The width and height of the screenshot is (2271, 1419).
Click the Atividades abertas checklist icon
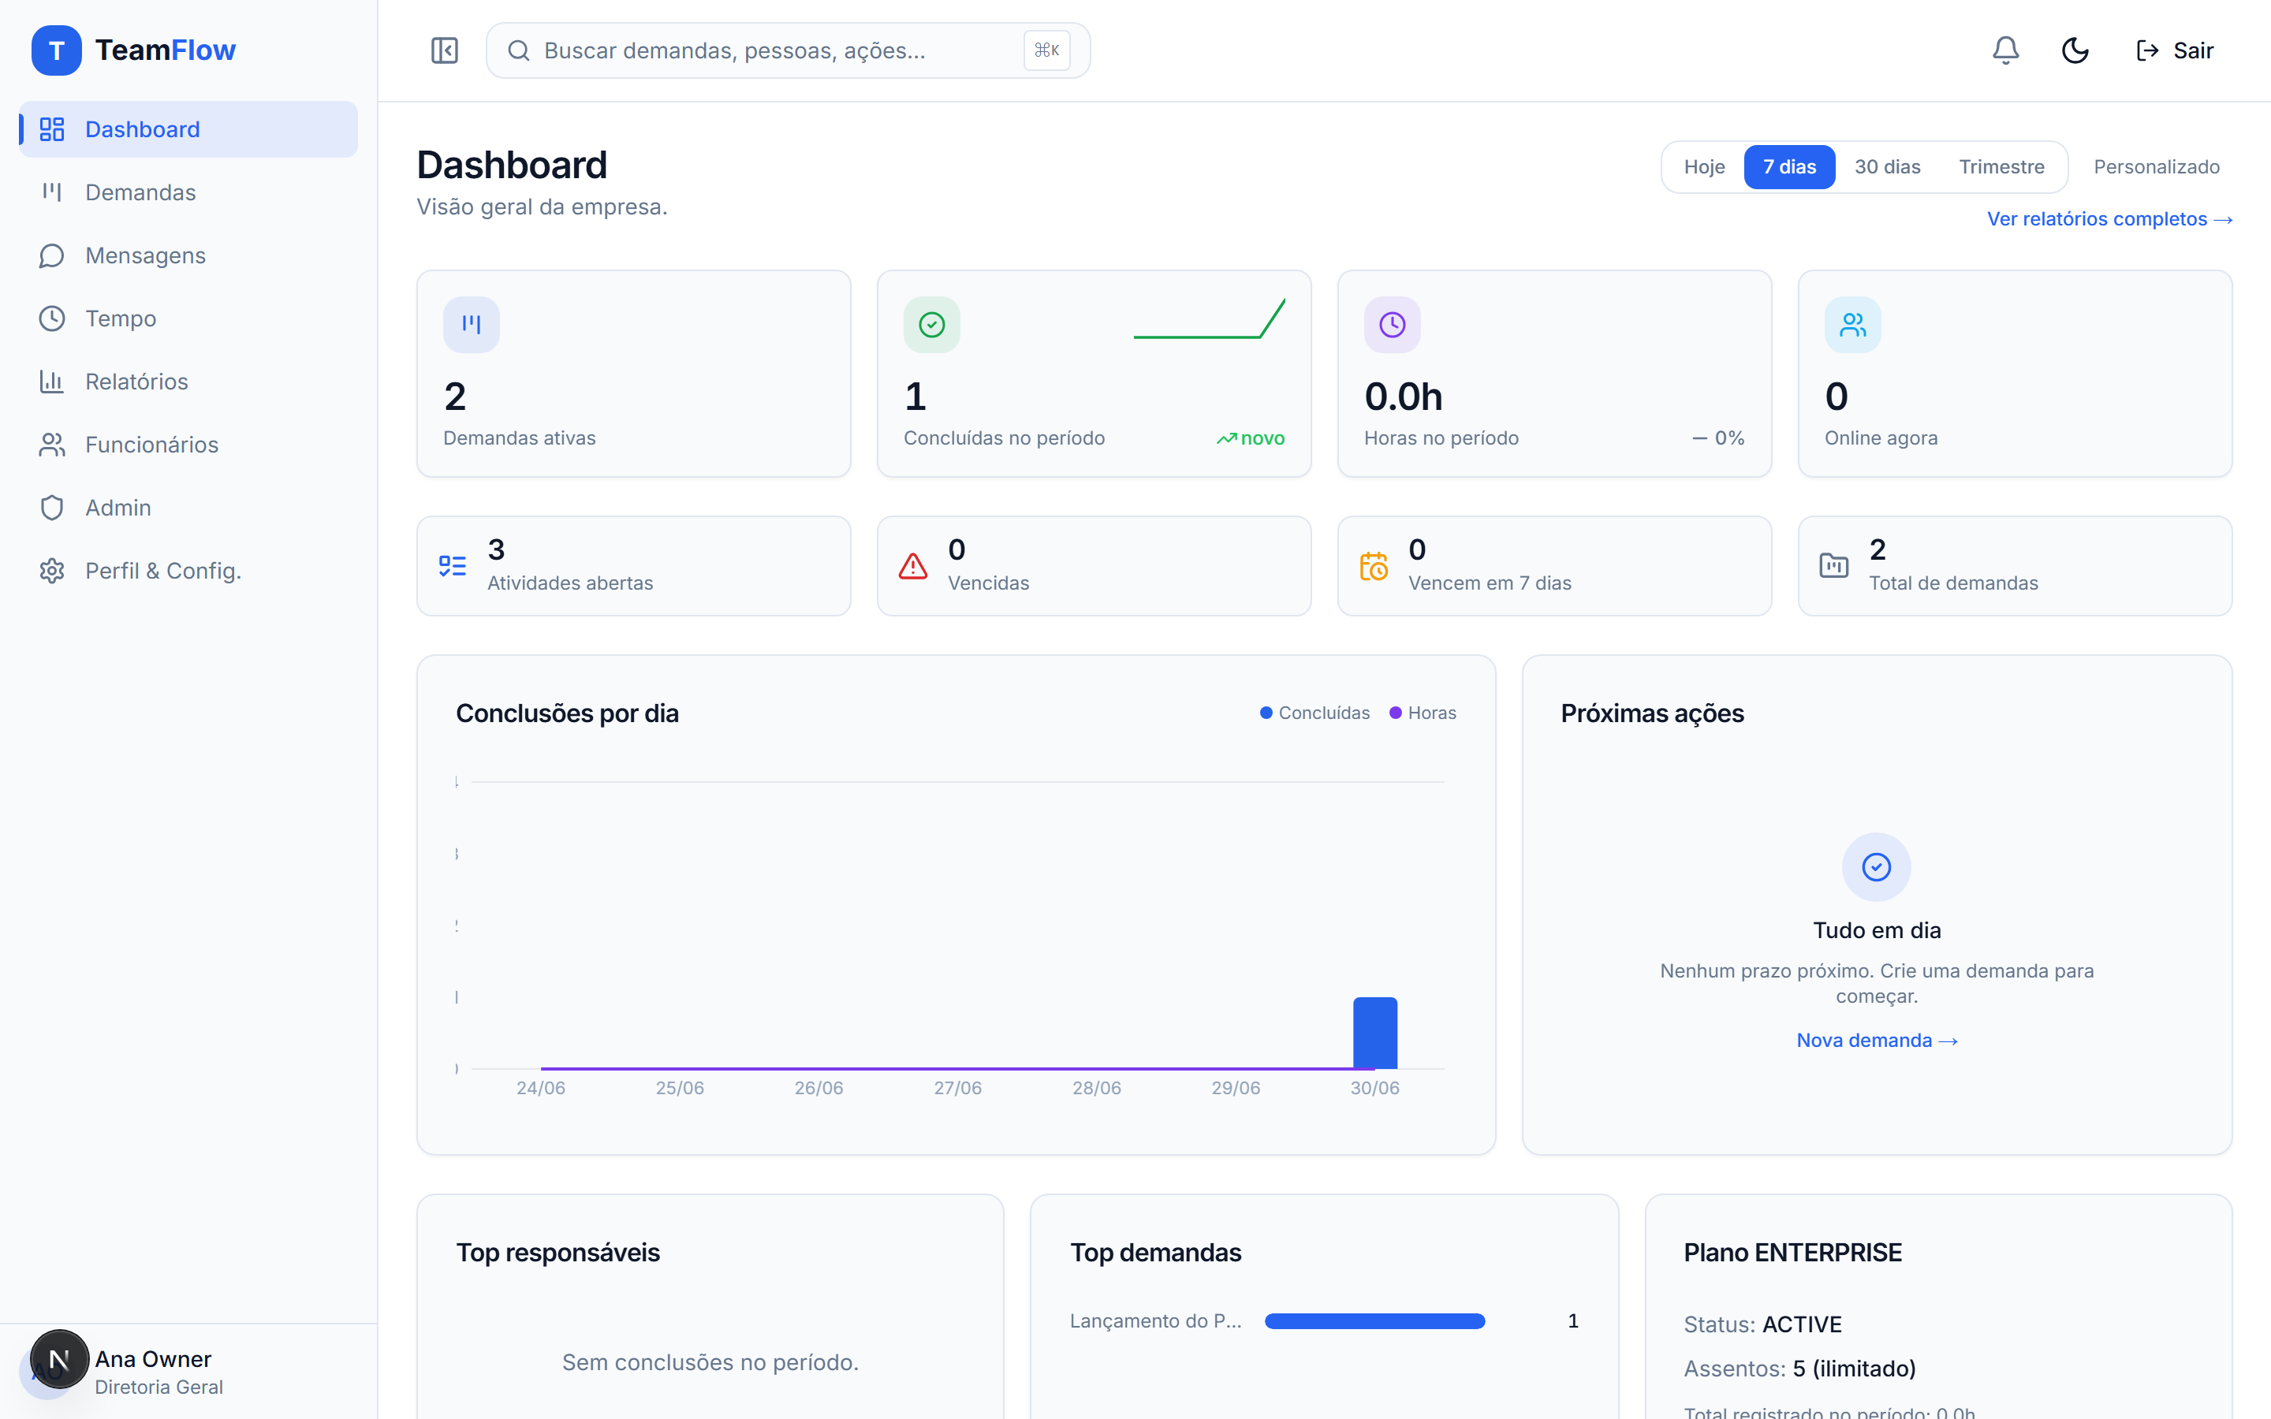coord(453,566)
